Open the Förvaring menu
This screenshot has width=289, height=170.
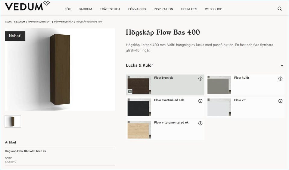(x=137, y=9)
